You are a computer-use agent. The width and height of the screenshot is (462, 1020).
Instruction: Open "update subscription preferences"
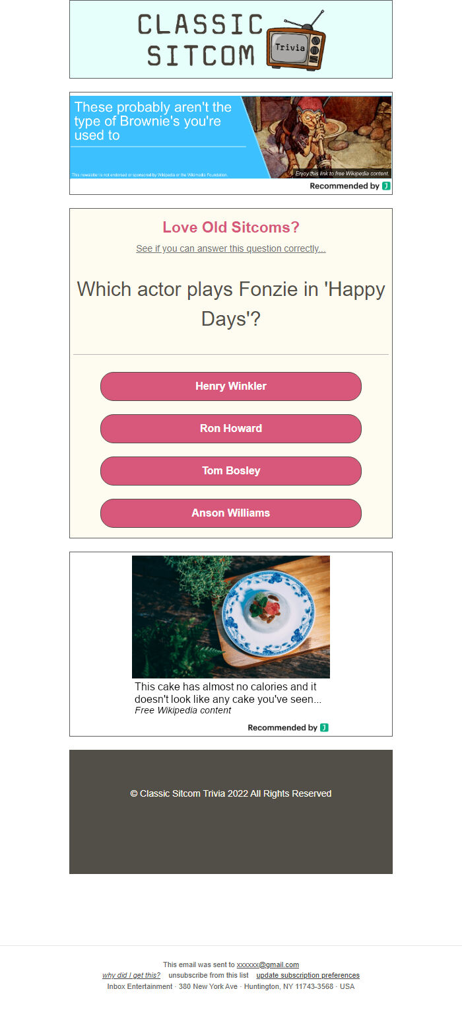point(308,976)
